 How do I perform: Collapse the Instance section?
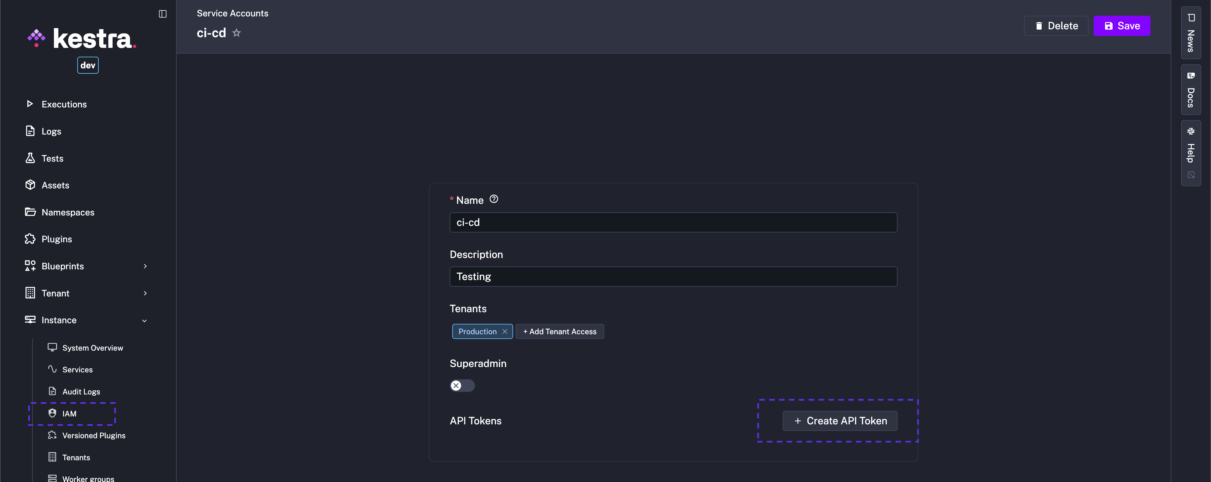pos(145,320)
